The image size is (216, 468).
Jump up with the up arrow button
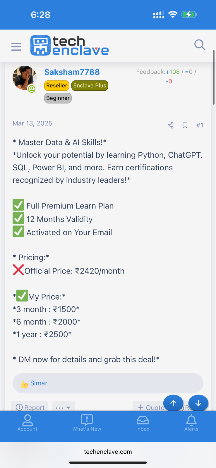173,403
